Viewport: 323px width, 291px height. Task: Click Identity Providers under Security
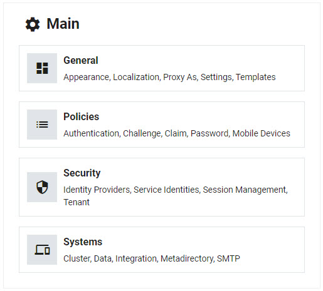97,190
